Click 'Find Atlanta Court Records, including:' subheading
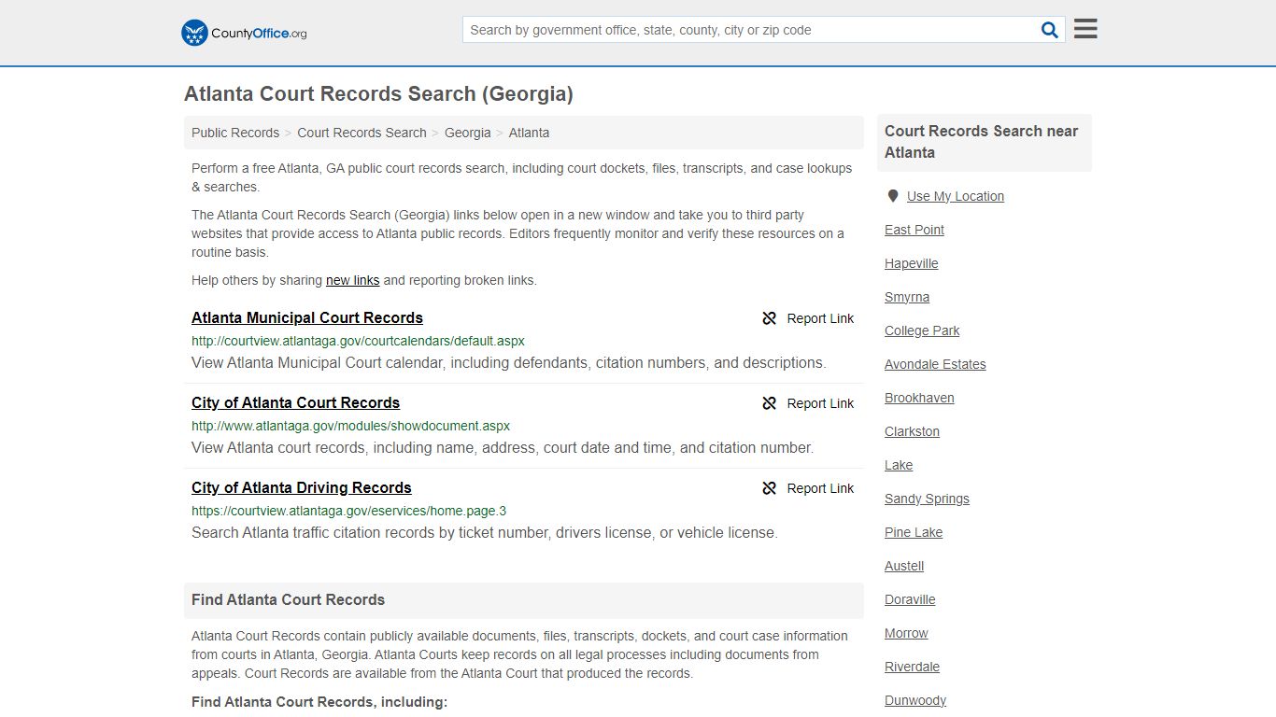Image resolution: width=1276 pixels, height=717 pixels. point(319,702)
